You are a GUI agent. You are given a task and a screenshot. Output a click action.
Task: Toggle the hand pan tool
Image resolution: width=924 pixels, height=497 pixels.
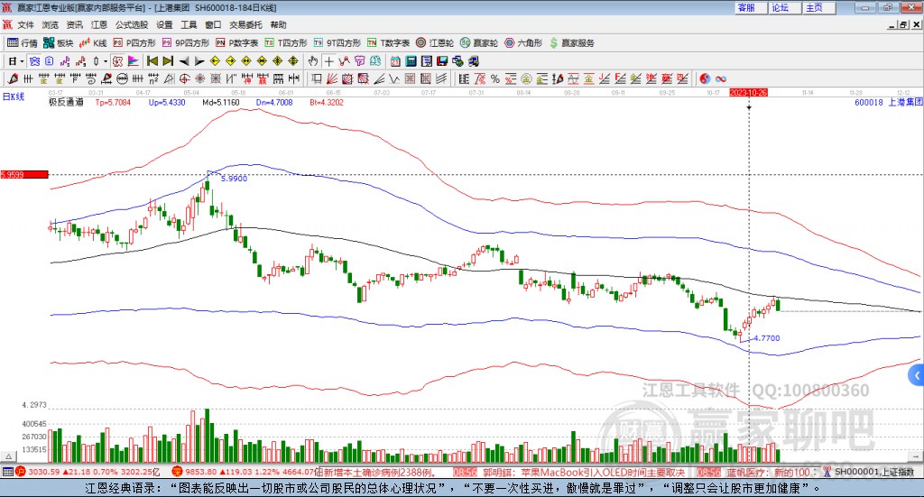pos(313,61)
